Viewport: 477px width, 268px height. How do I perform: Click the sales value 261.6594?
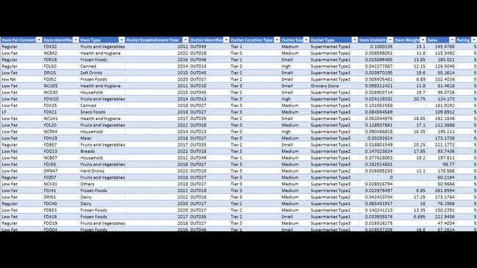tap(441, 190)
